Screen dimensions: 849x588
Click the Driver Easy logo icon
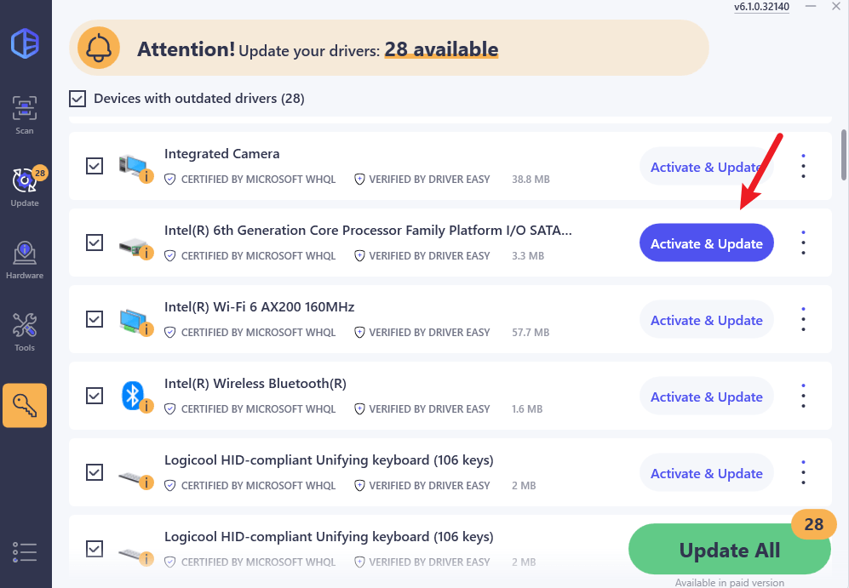(25, 43)
